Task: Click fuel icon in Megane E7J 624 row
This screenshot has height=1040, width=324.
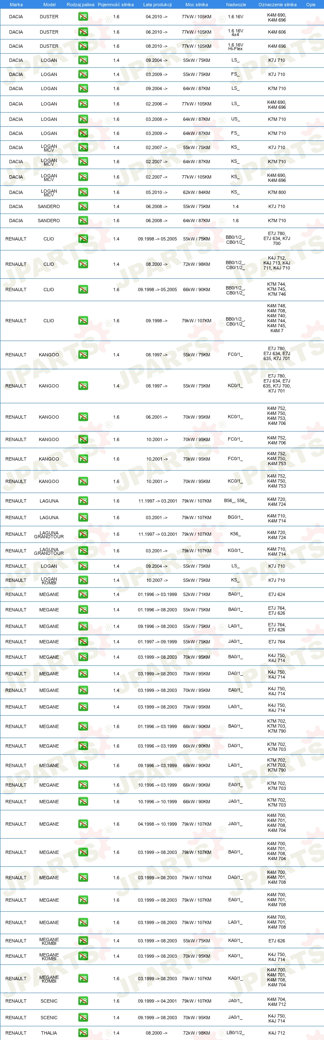Action: pyautogui.click(x=83, y=594)
